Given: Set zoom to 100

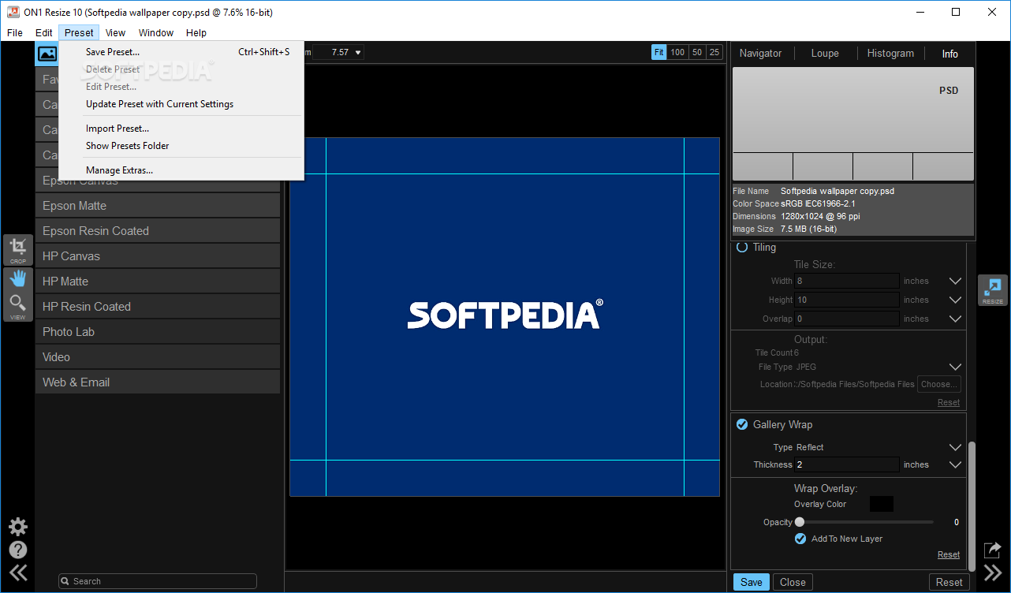Looking at the screenshot, I should [x=677, y=52].
